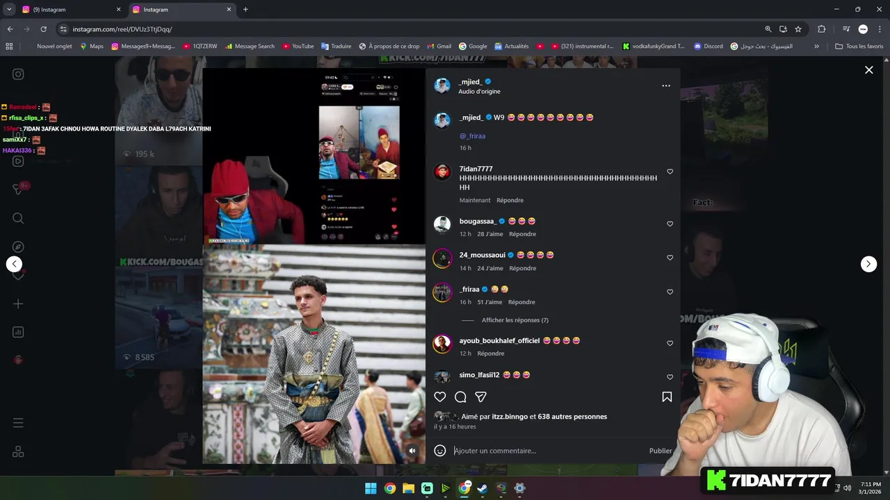Expand hidden bookmarks with the chevron

point(816,47)
